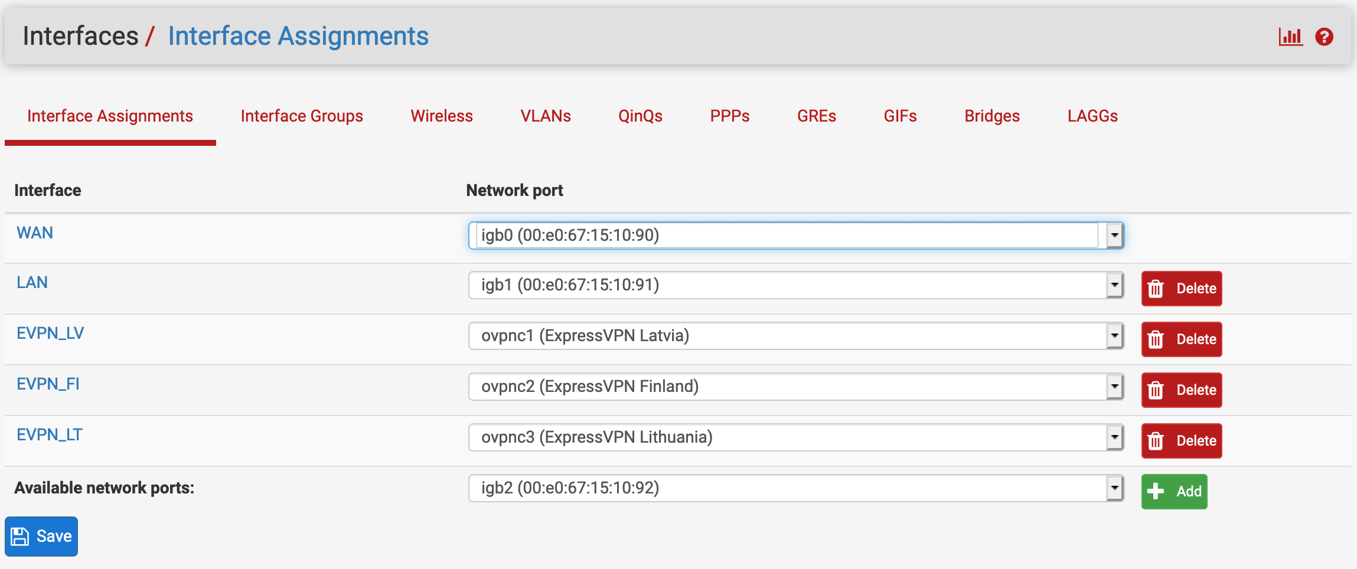Switch to the VLANs tab

pyautogui.click(x=544, y=116)
